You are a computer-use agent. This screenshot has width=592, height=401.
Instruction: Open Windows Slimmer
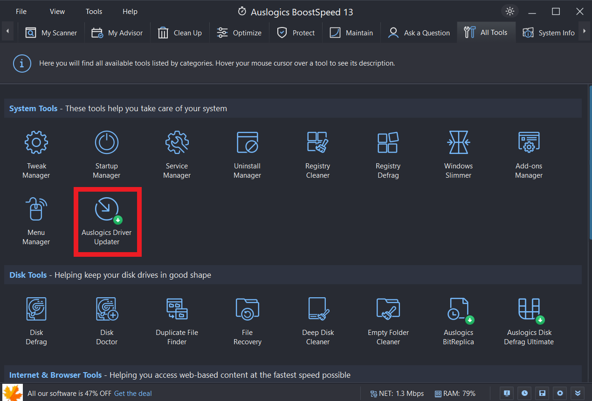tap(459, 155)
